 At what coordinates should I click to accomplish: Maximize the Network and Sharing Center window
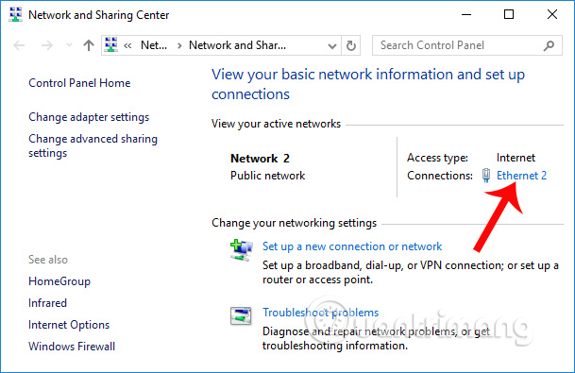[x=509, y=15]
